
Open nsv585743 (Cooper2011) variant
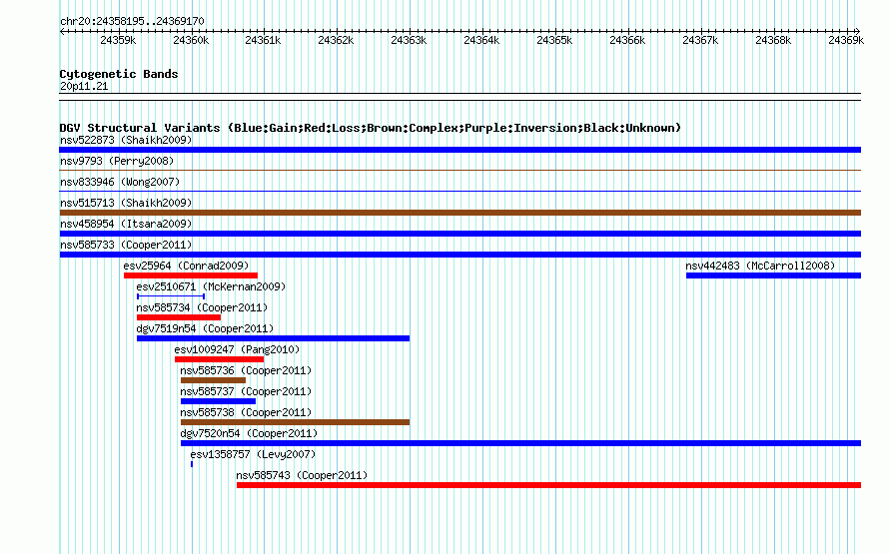[x=302, y=475]
